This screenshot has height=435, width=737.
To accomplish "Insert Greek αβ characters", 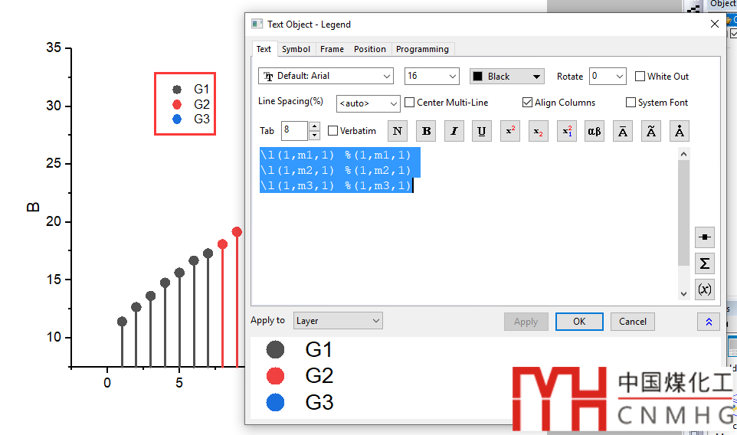I will [x=595, y=131].
